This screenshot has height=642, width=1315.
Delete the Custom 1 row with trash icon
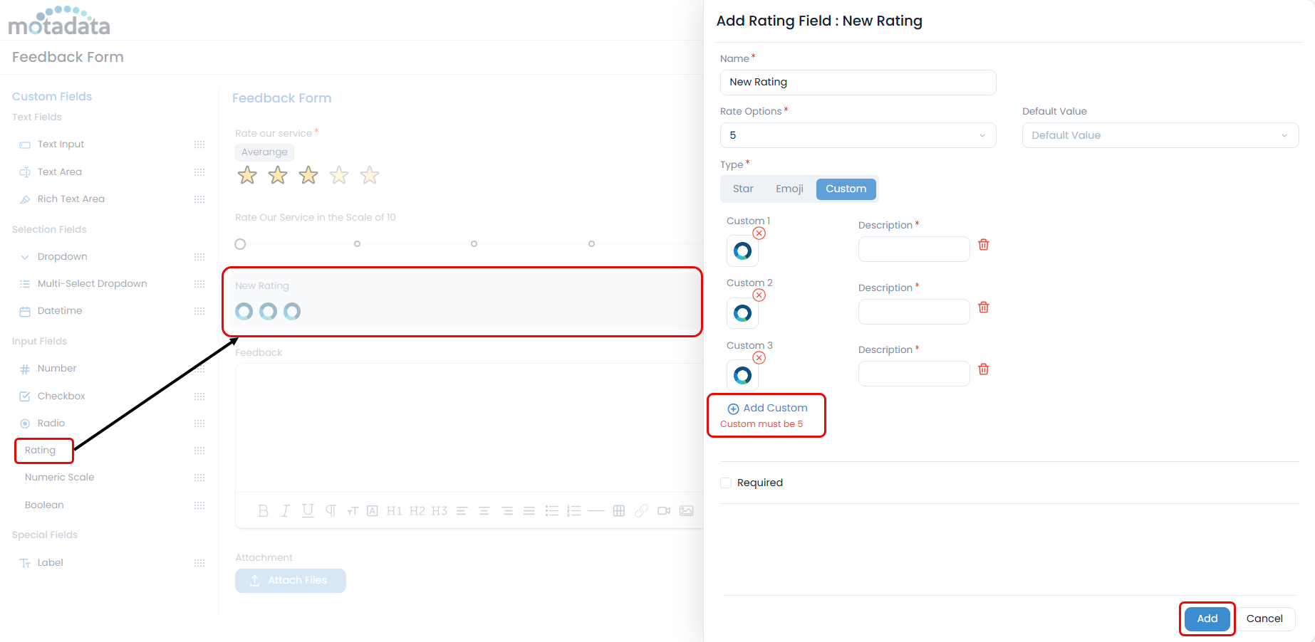click(x=983, y=245)
